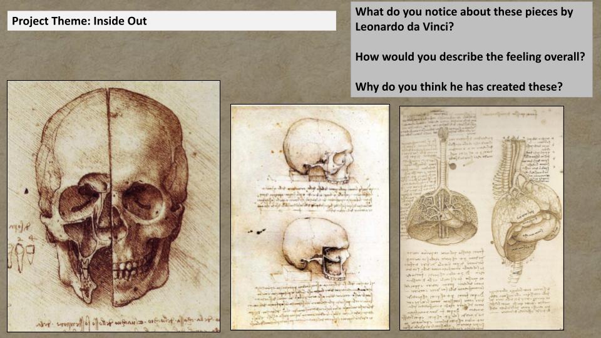Click the upper skull in the middle drawing

click(x=317, y=150)
